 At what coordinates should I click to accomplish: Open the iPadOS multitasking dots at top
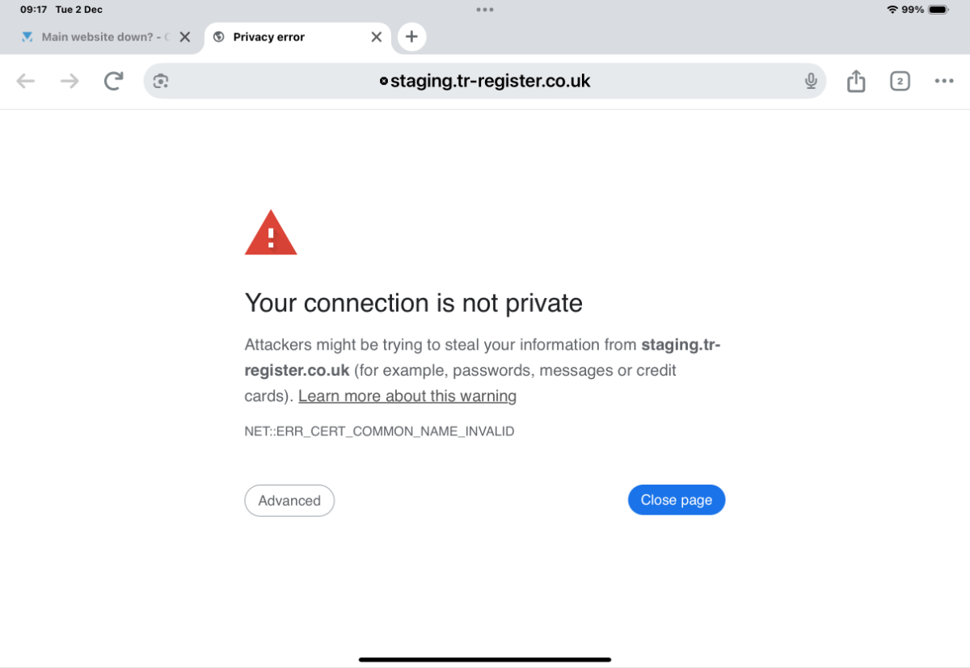(x=485, y=10)
